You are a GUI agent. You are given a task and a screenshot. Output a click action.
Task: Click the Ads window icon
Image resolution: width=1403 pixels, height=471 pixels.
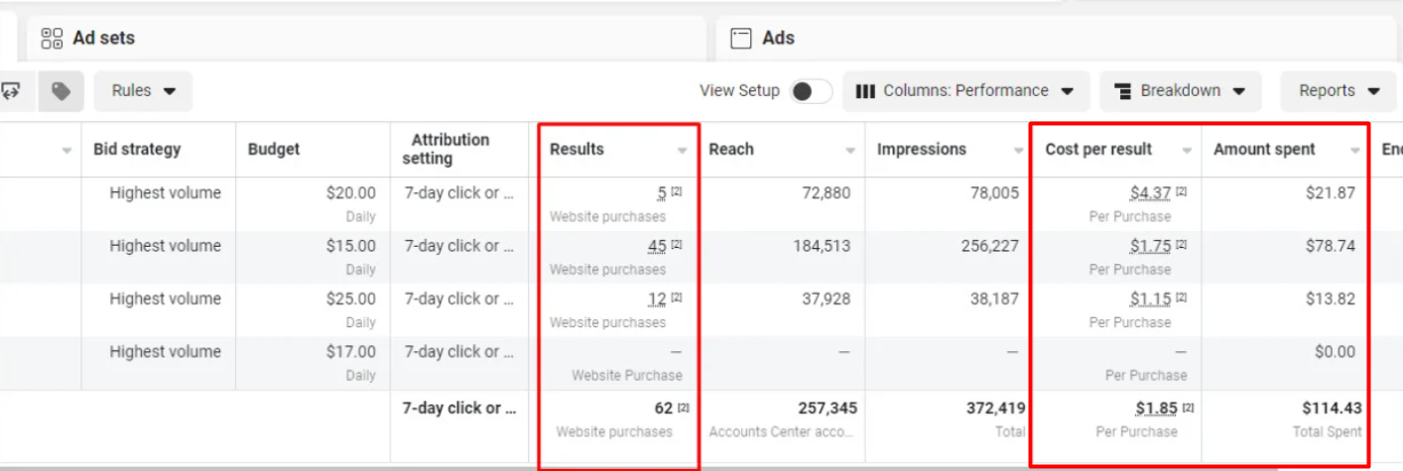[x=740, y=39]
